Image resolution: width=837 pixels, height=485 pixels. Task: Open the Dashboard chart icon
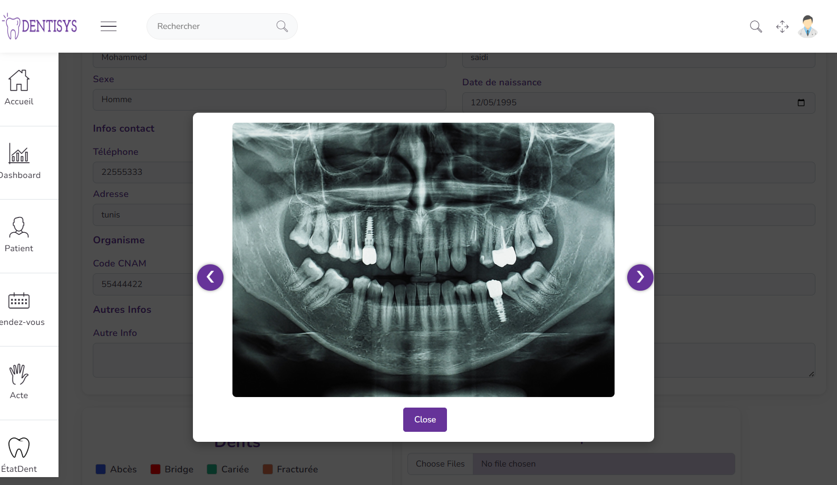19,154
